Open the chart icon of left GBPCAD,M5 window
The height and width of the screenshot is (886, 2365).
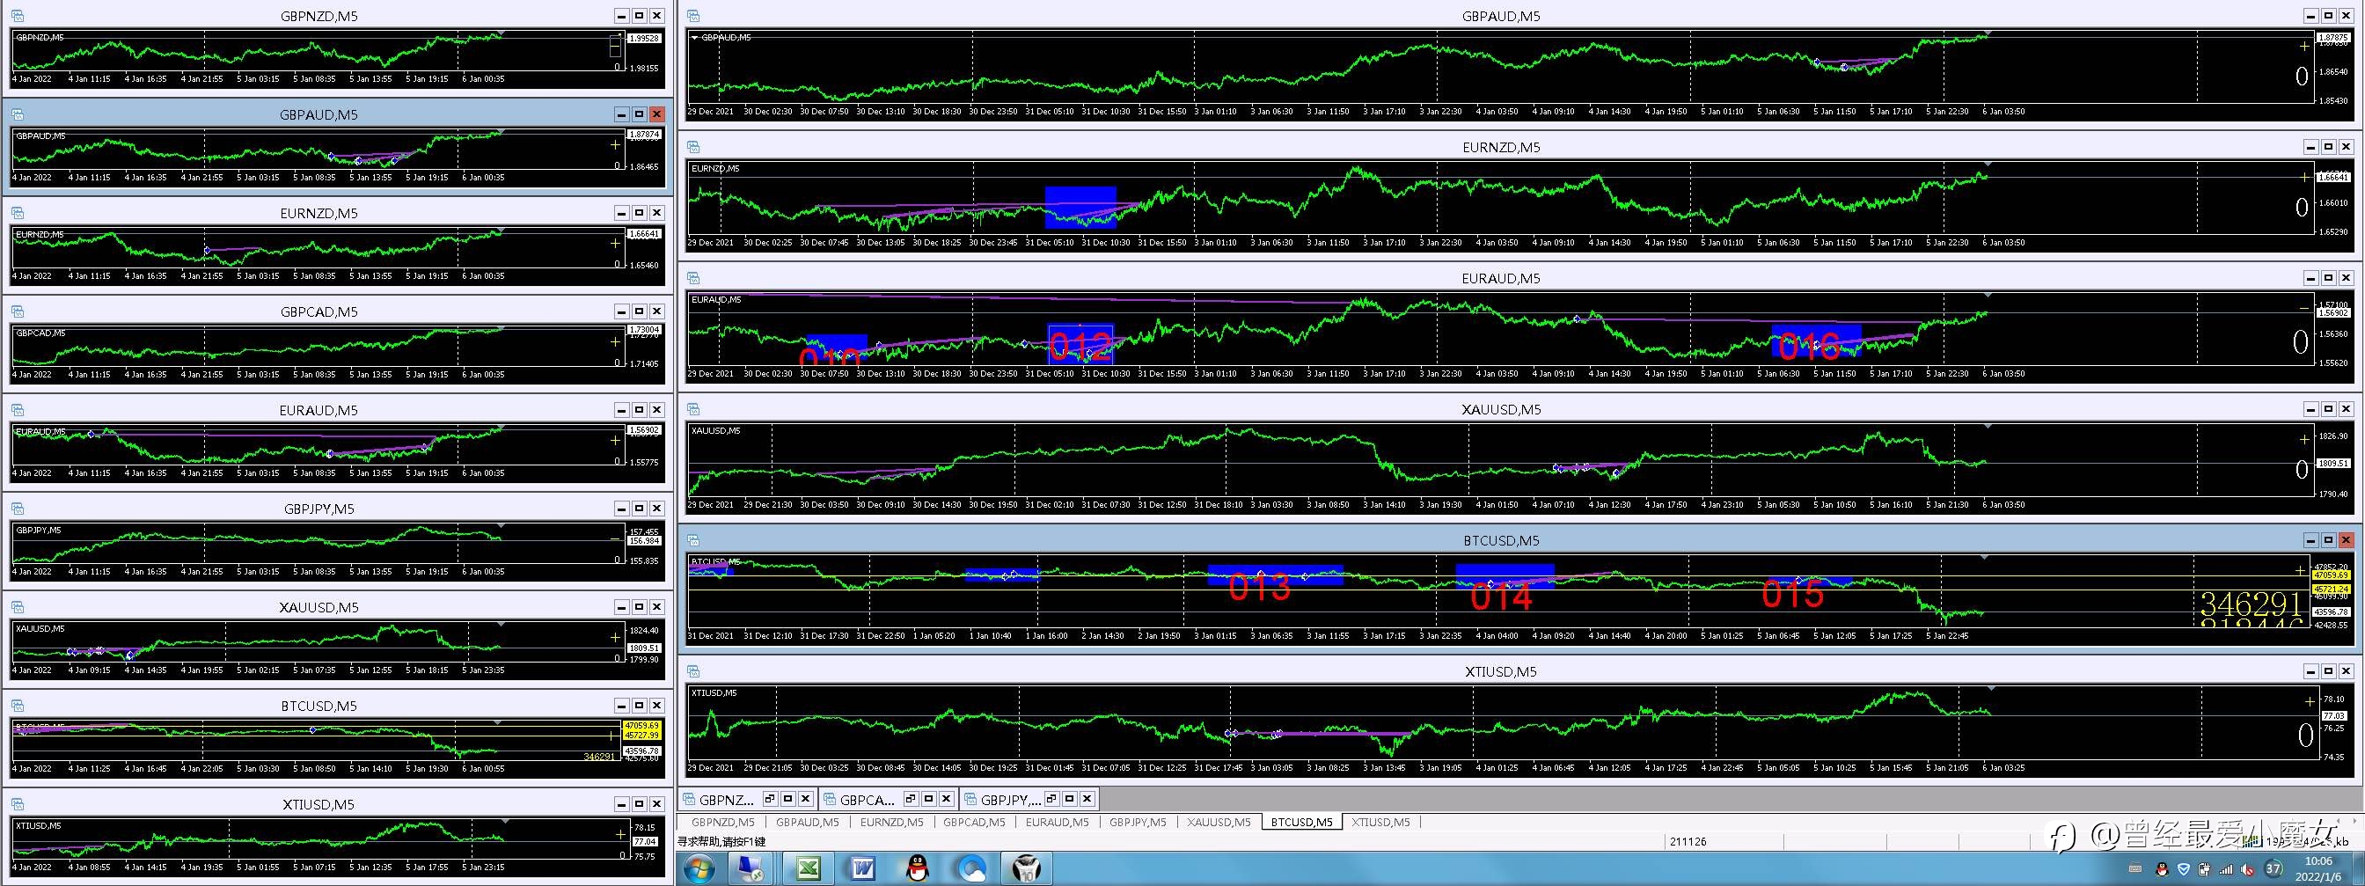[18, 311]
